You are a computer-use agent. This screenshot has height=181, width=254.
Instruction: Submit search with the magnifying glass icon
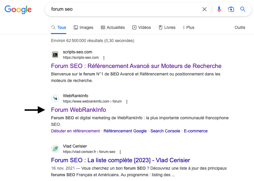[243, 9]
